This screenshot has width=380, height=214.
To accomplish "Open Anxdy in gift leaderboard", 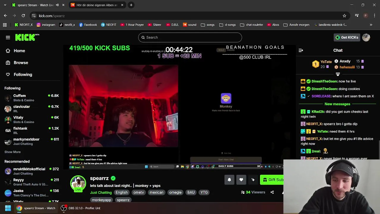I will coord(345,61).
